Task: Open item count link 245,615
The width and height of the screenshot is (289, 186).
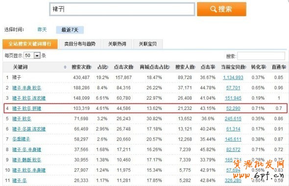Action: click(x=233, y=119)
